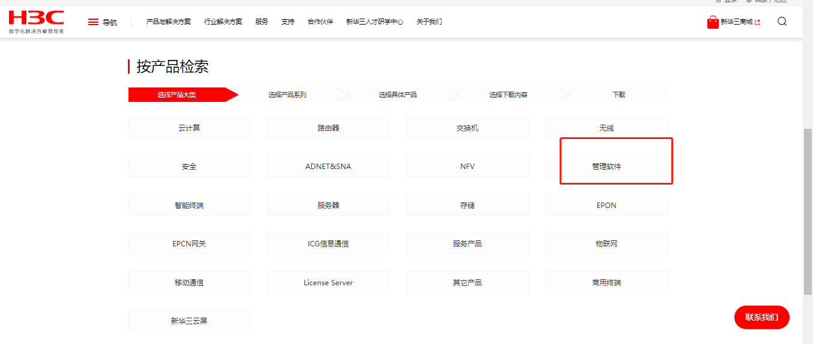Choose the EPCN网关 product category
This screenshot has height=344, width=813.
pyautogui.click(x=189, y=243)
